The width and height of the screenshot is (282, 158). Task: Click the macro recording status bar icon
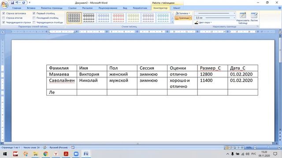pyautogui.click(x=73, y=147)
